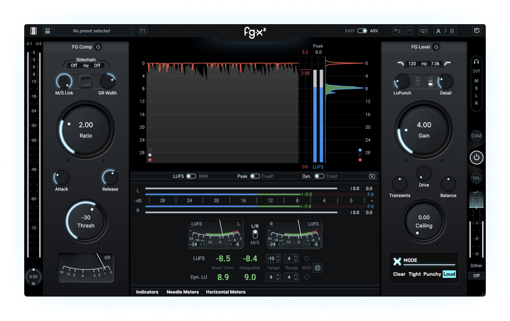Open the preset browser list icon
The image size is (510, 321).
point(47,31)
